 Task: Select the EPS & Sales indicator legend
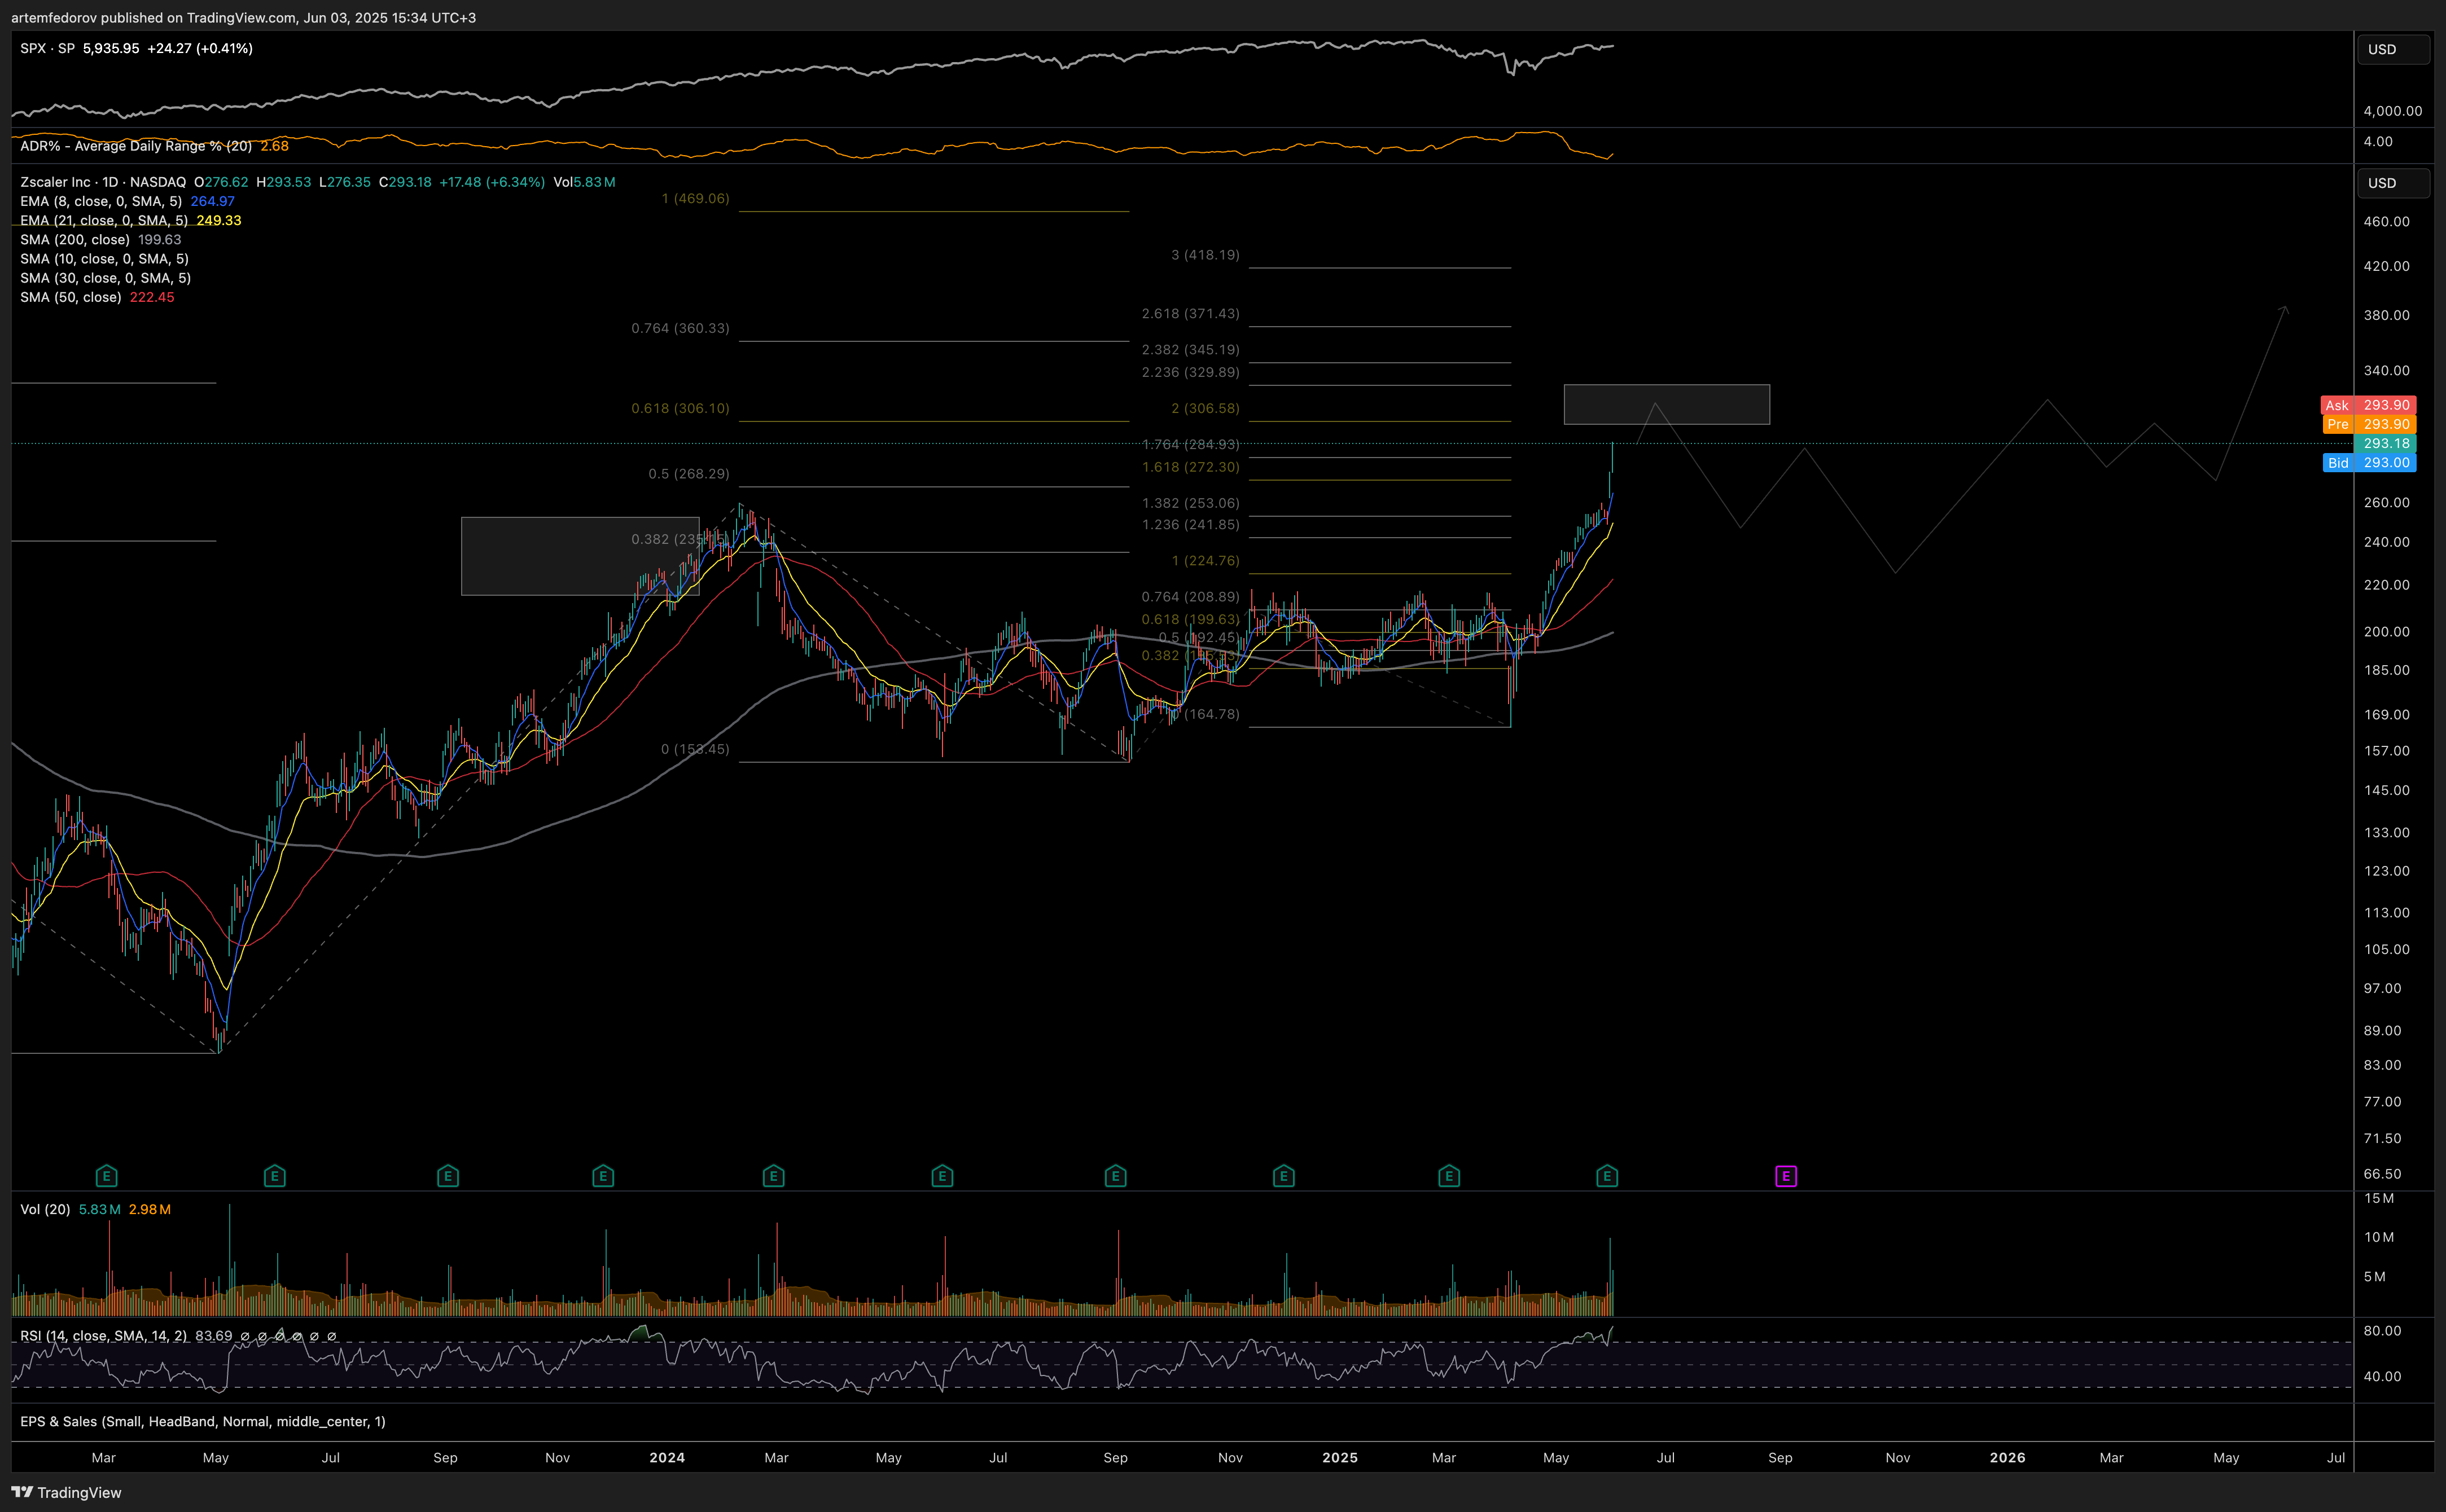coord(202,1421)
